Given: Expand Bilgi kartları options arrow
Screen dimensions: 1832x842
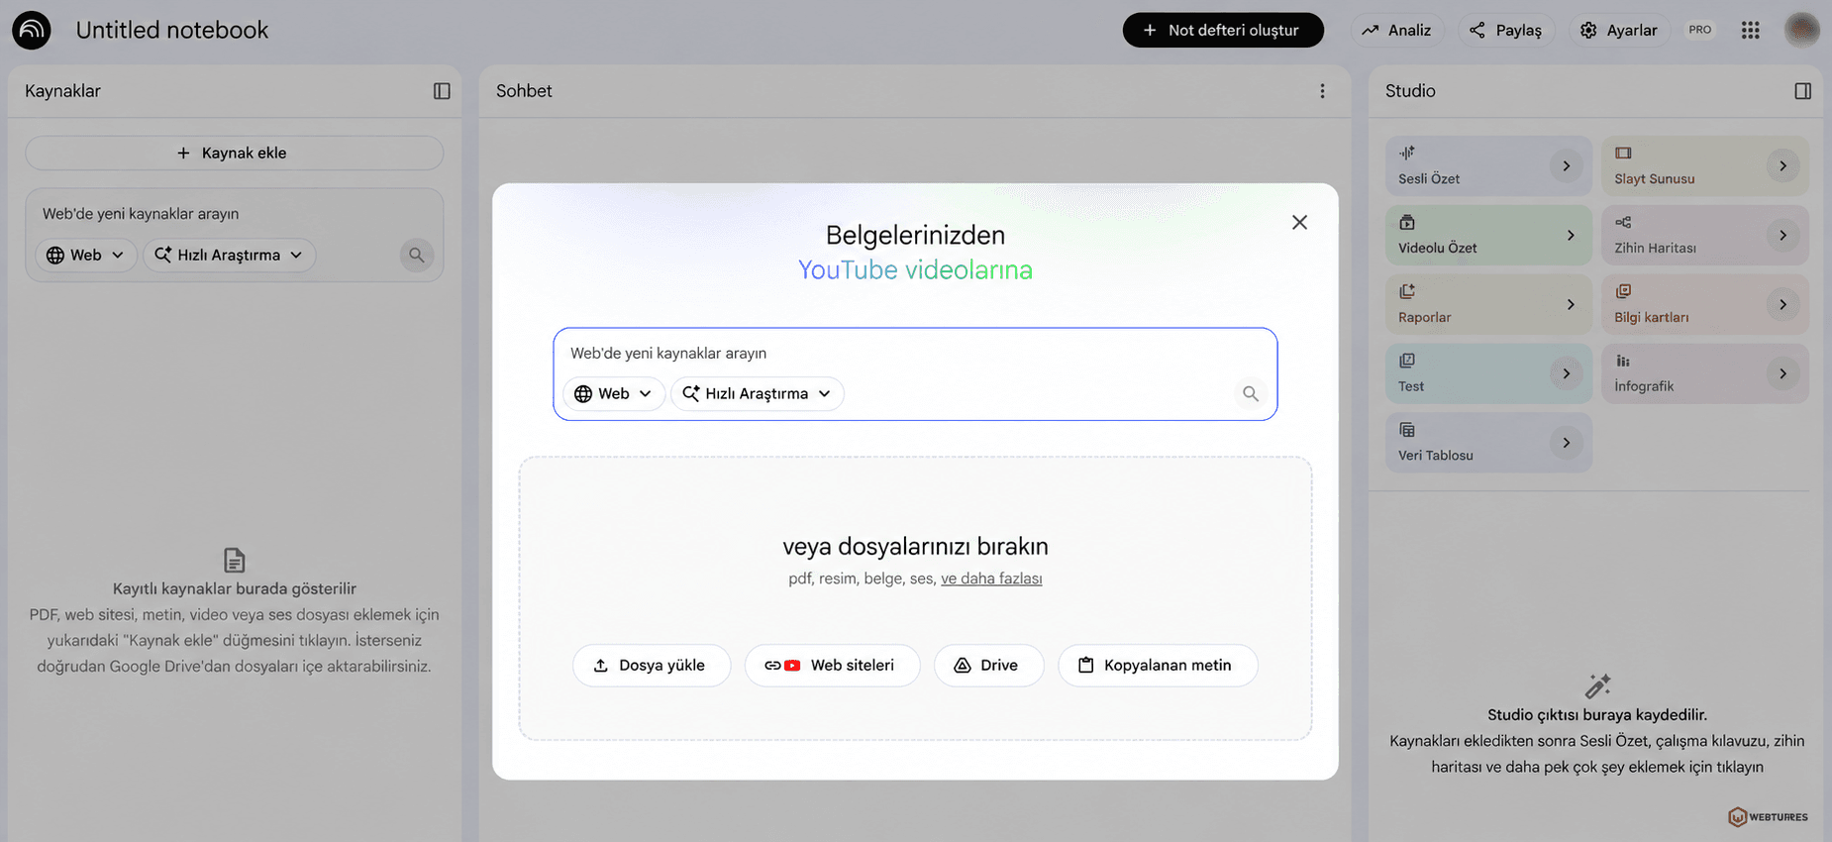Looking at the screenshot, I should pyautogui.click(x=1782, y=304).
